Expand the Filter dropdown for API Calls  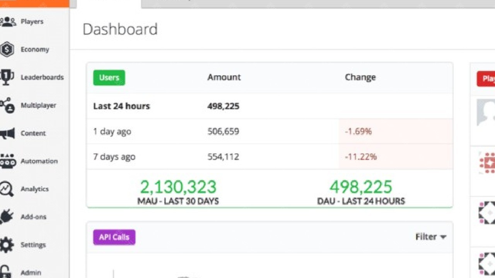click(x=431, y=237)
